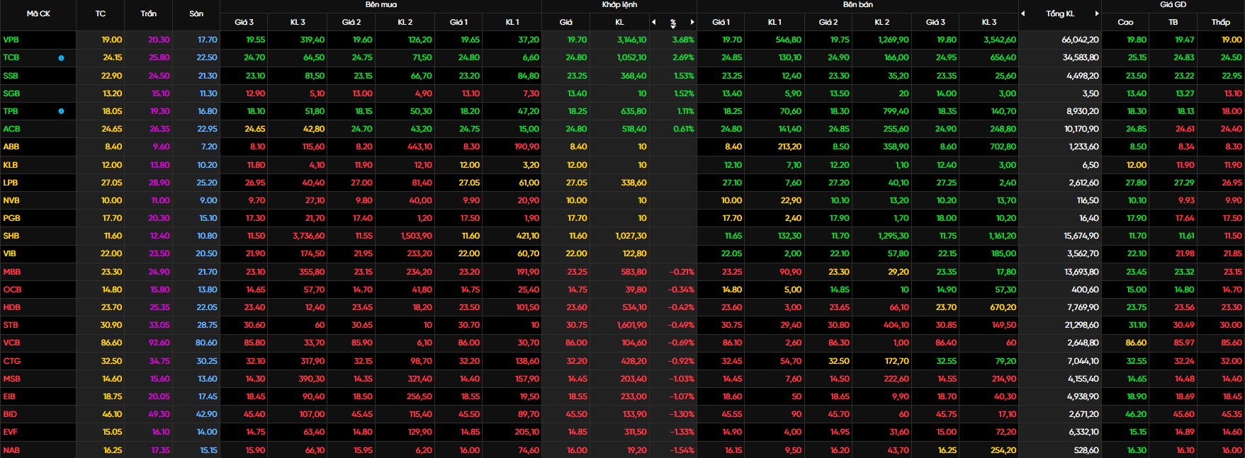Select the NAB ticker
Screen dimensions: 1245x458
(x=11, y=450)
